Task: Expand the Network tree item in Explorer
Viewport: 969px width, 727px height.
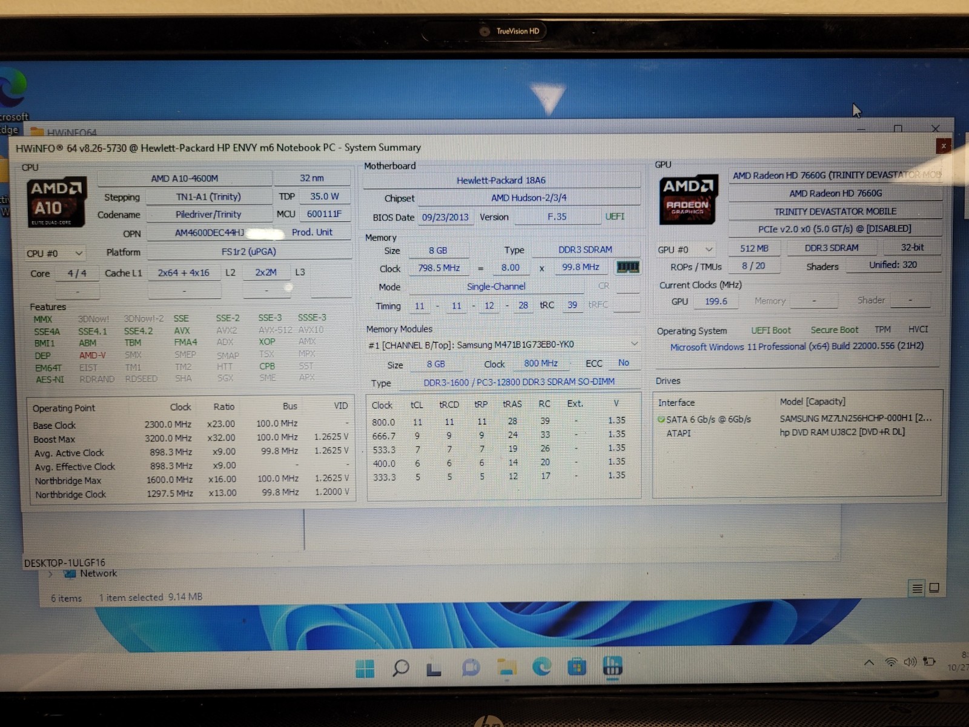Action: point(51,574)
